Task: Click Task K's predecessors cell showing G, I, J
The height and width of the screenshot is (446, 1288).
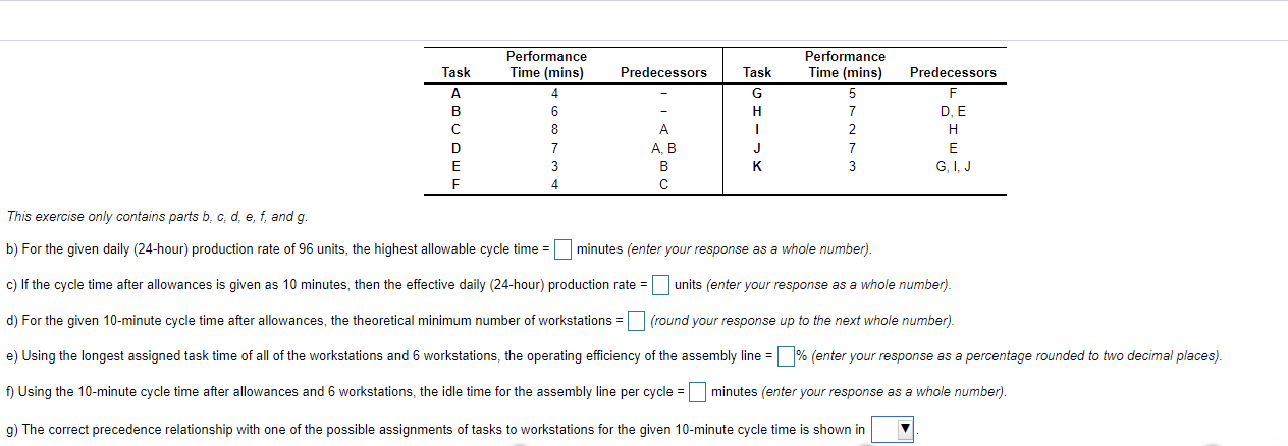Action: tap(953, 166)
